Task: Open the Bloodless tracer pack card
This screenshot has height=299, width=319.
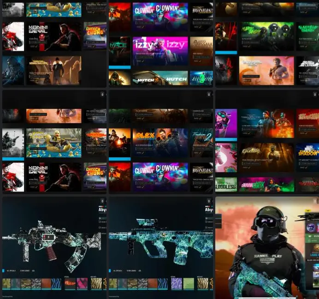Action: pos(226,185)
